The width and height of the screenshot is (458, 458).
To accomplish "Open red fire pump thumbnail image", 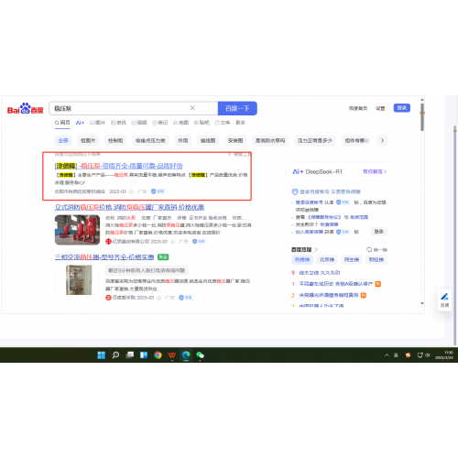I will pyautogui.click(x=77, y=230).
